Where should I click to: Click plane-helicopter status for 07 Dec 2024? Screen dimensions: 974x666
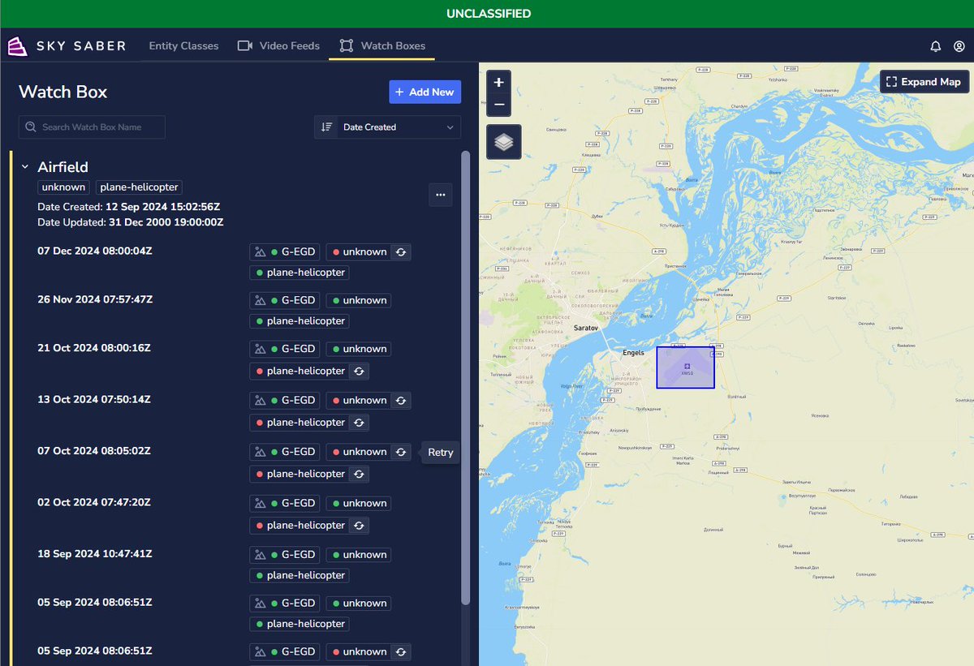click(x=300, y=273)
